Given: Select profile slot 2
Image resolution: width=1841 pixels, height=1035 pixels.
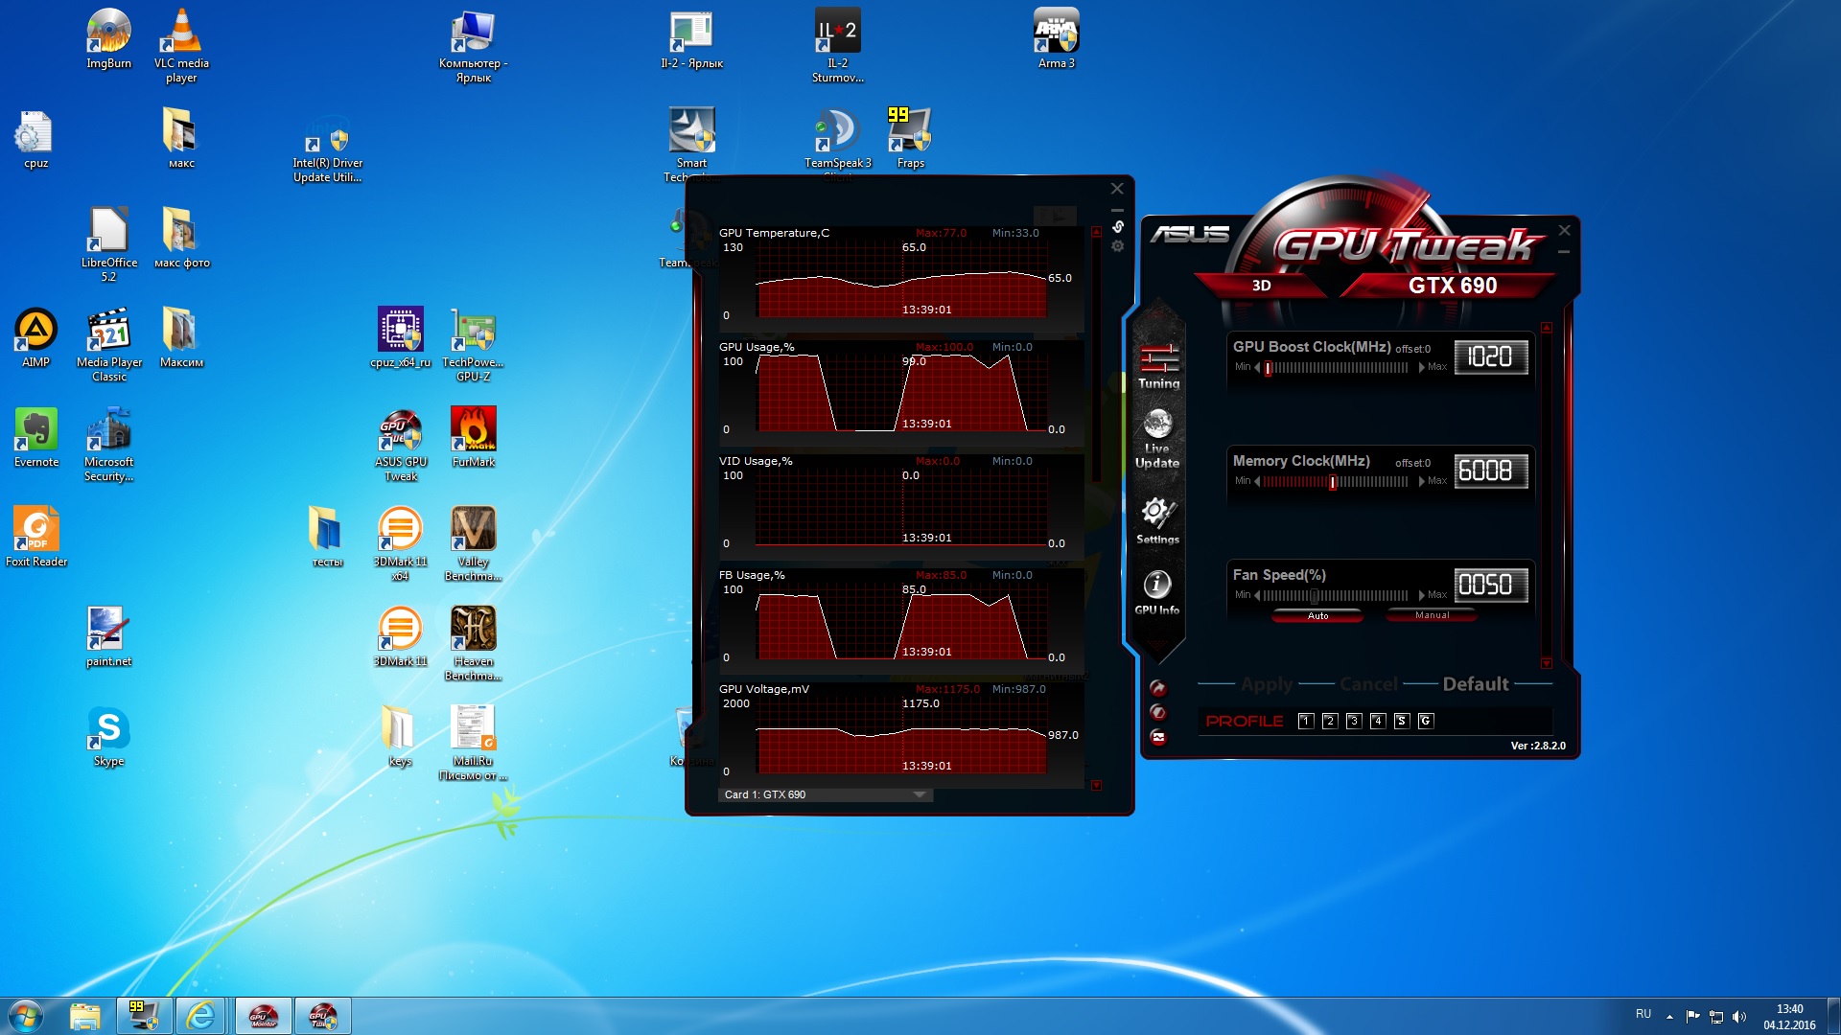Looking at the screenshot, I should pos(1330,721).
